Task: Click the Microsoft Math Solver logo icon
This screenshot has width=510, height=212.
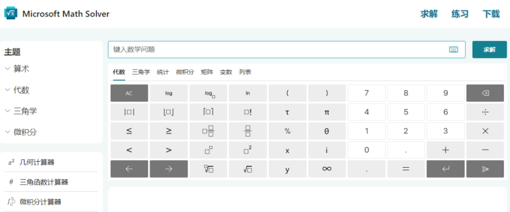Action: click(11, 13)
